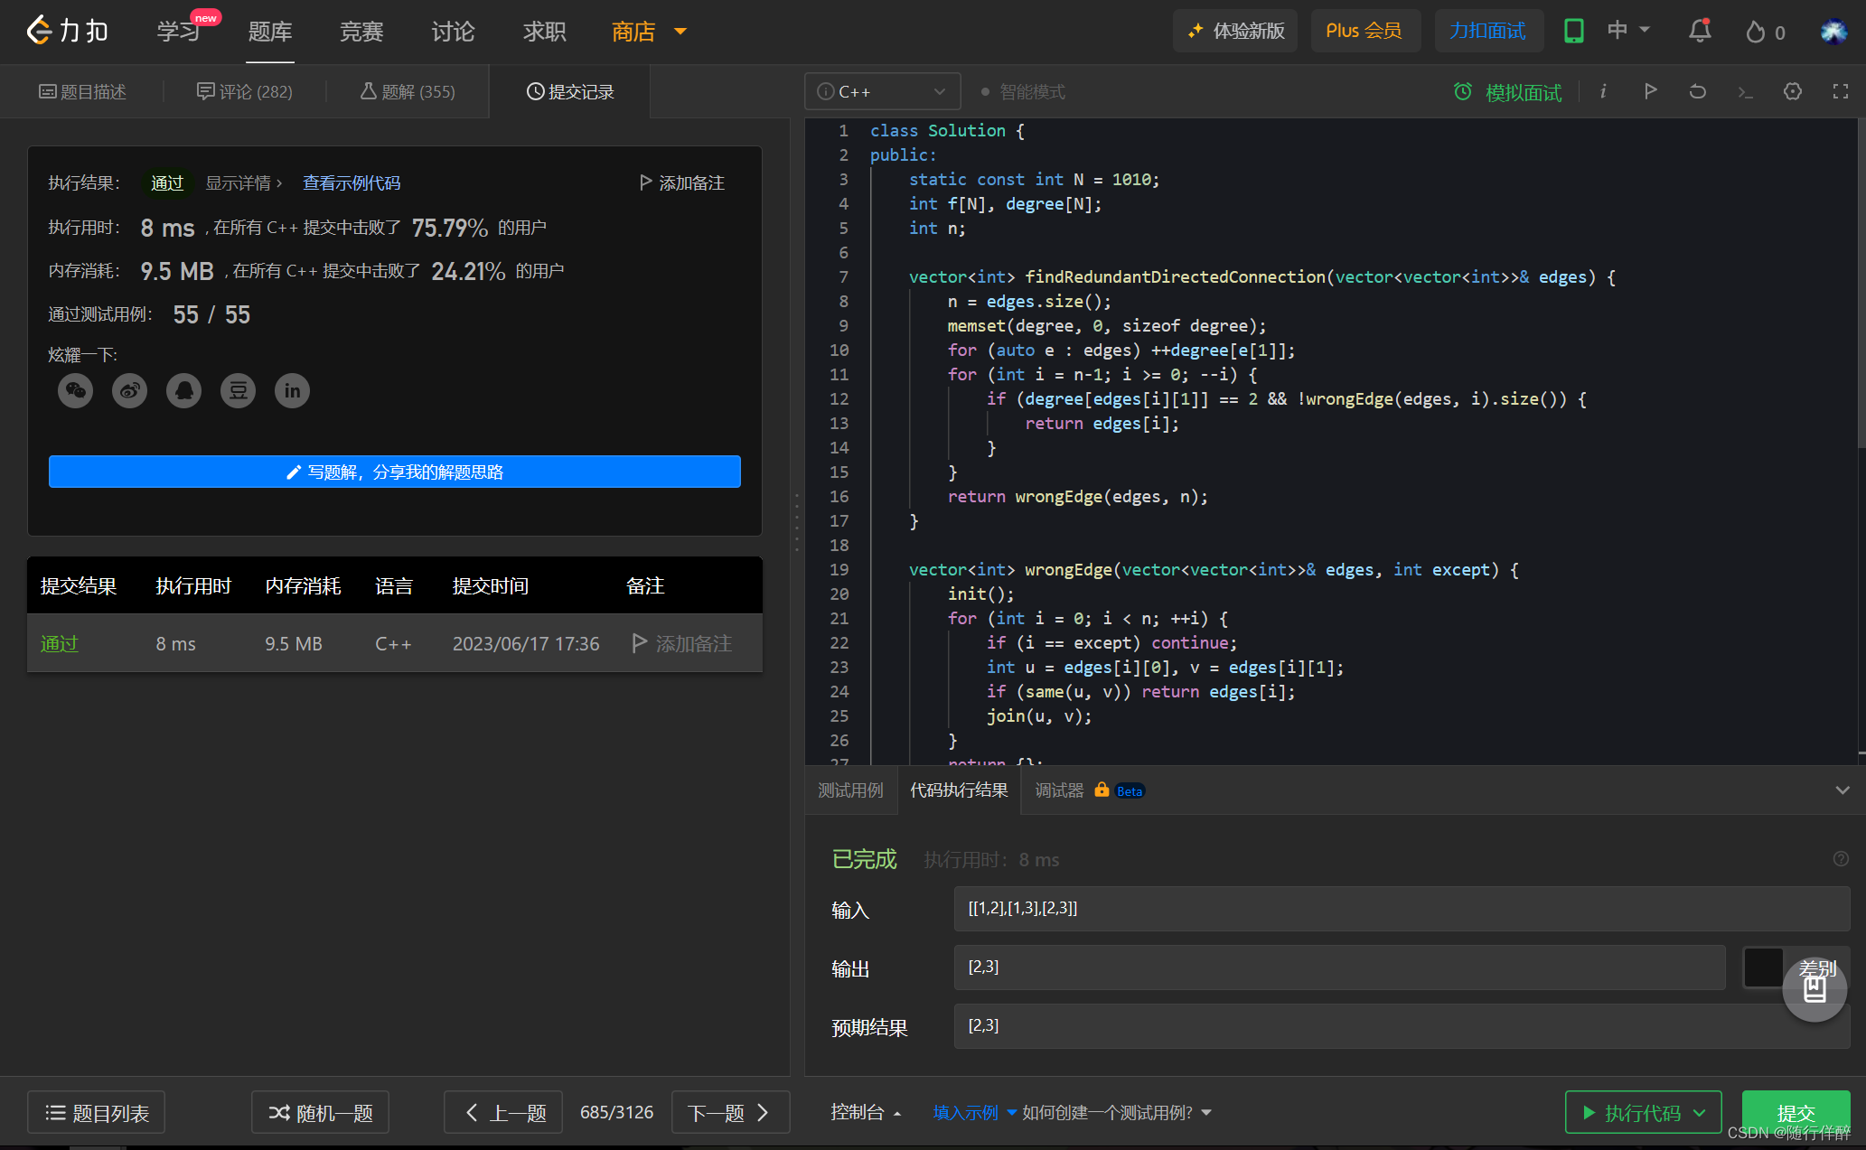Toggle the 模拟面试 mock interview mode
The height and width of the screenshot is (1150, 1866).
(1506, 90)
